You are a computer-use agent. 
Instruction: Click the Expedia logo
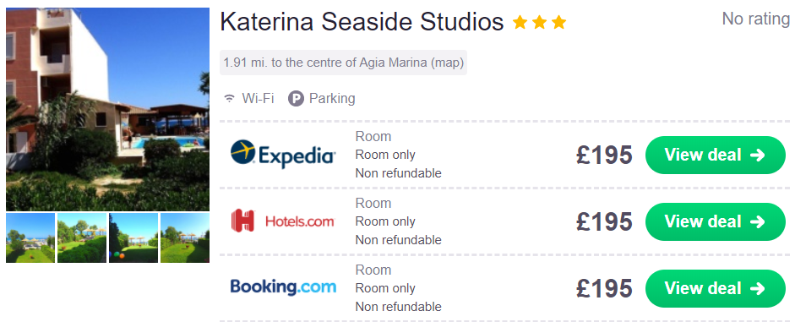[282, 154]
